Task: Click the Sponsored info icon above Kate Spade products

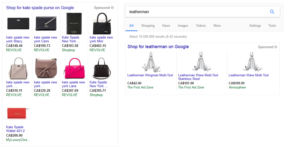Action: (112, 7)
